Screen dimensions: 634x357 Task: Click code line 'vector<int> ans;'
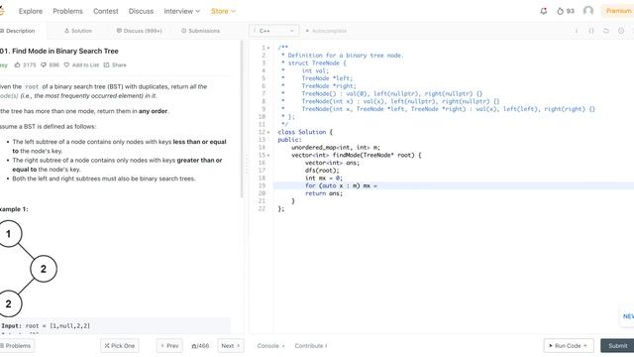332,163
